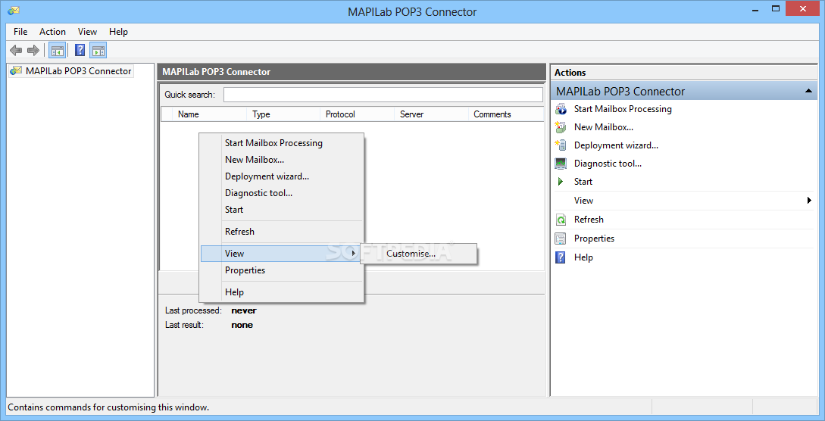Expand View submenu arrow in Actions pane

809,200
